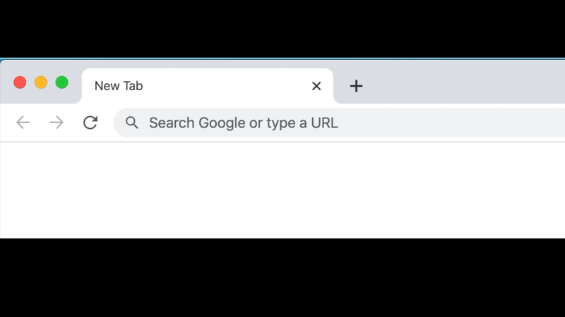
Task: Click the Search Google placeholder text
Action: tap(244, 123)
